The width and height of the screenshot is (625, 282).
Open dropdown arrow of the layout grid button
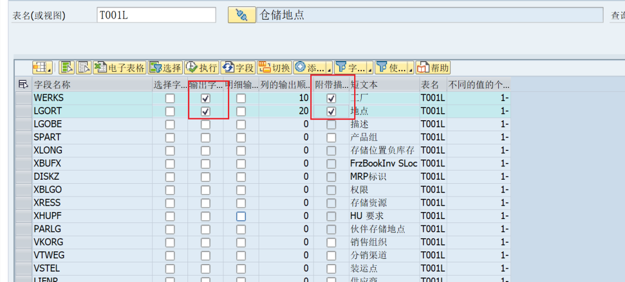point(49,70)
